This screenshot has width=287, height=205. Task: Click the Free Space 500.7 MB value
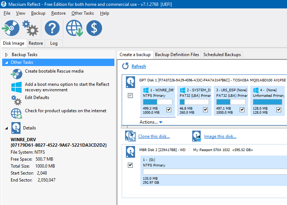pos(44,159)
